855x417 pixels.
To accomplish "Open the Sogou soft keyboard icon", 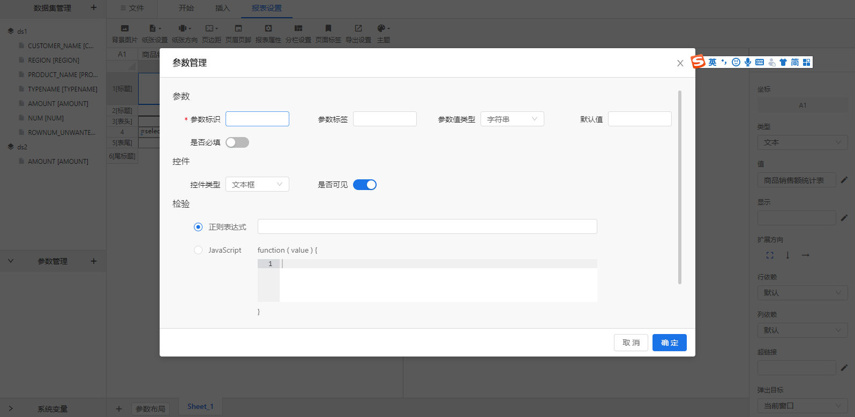I will [x=760, y=62].
